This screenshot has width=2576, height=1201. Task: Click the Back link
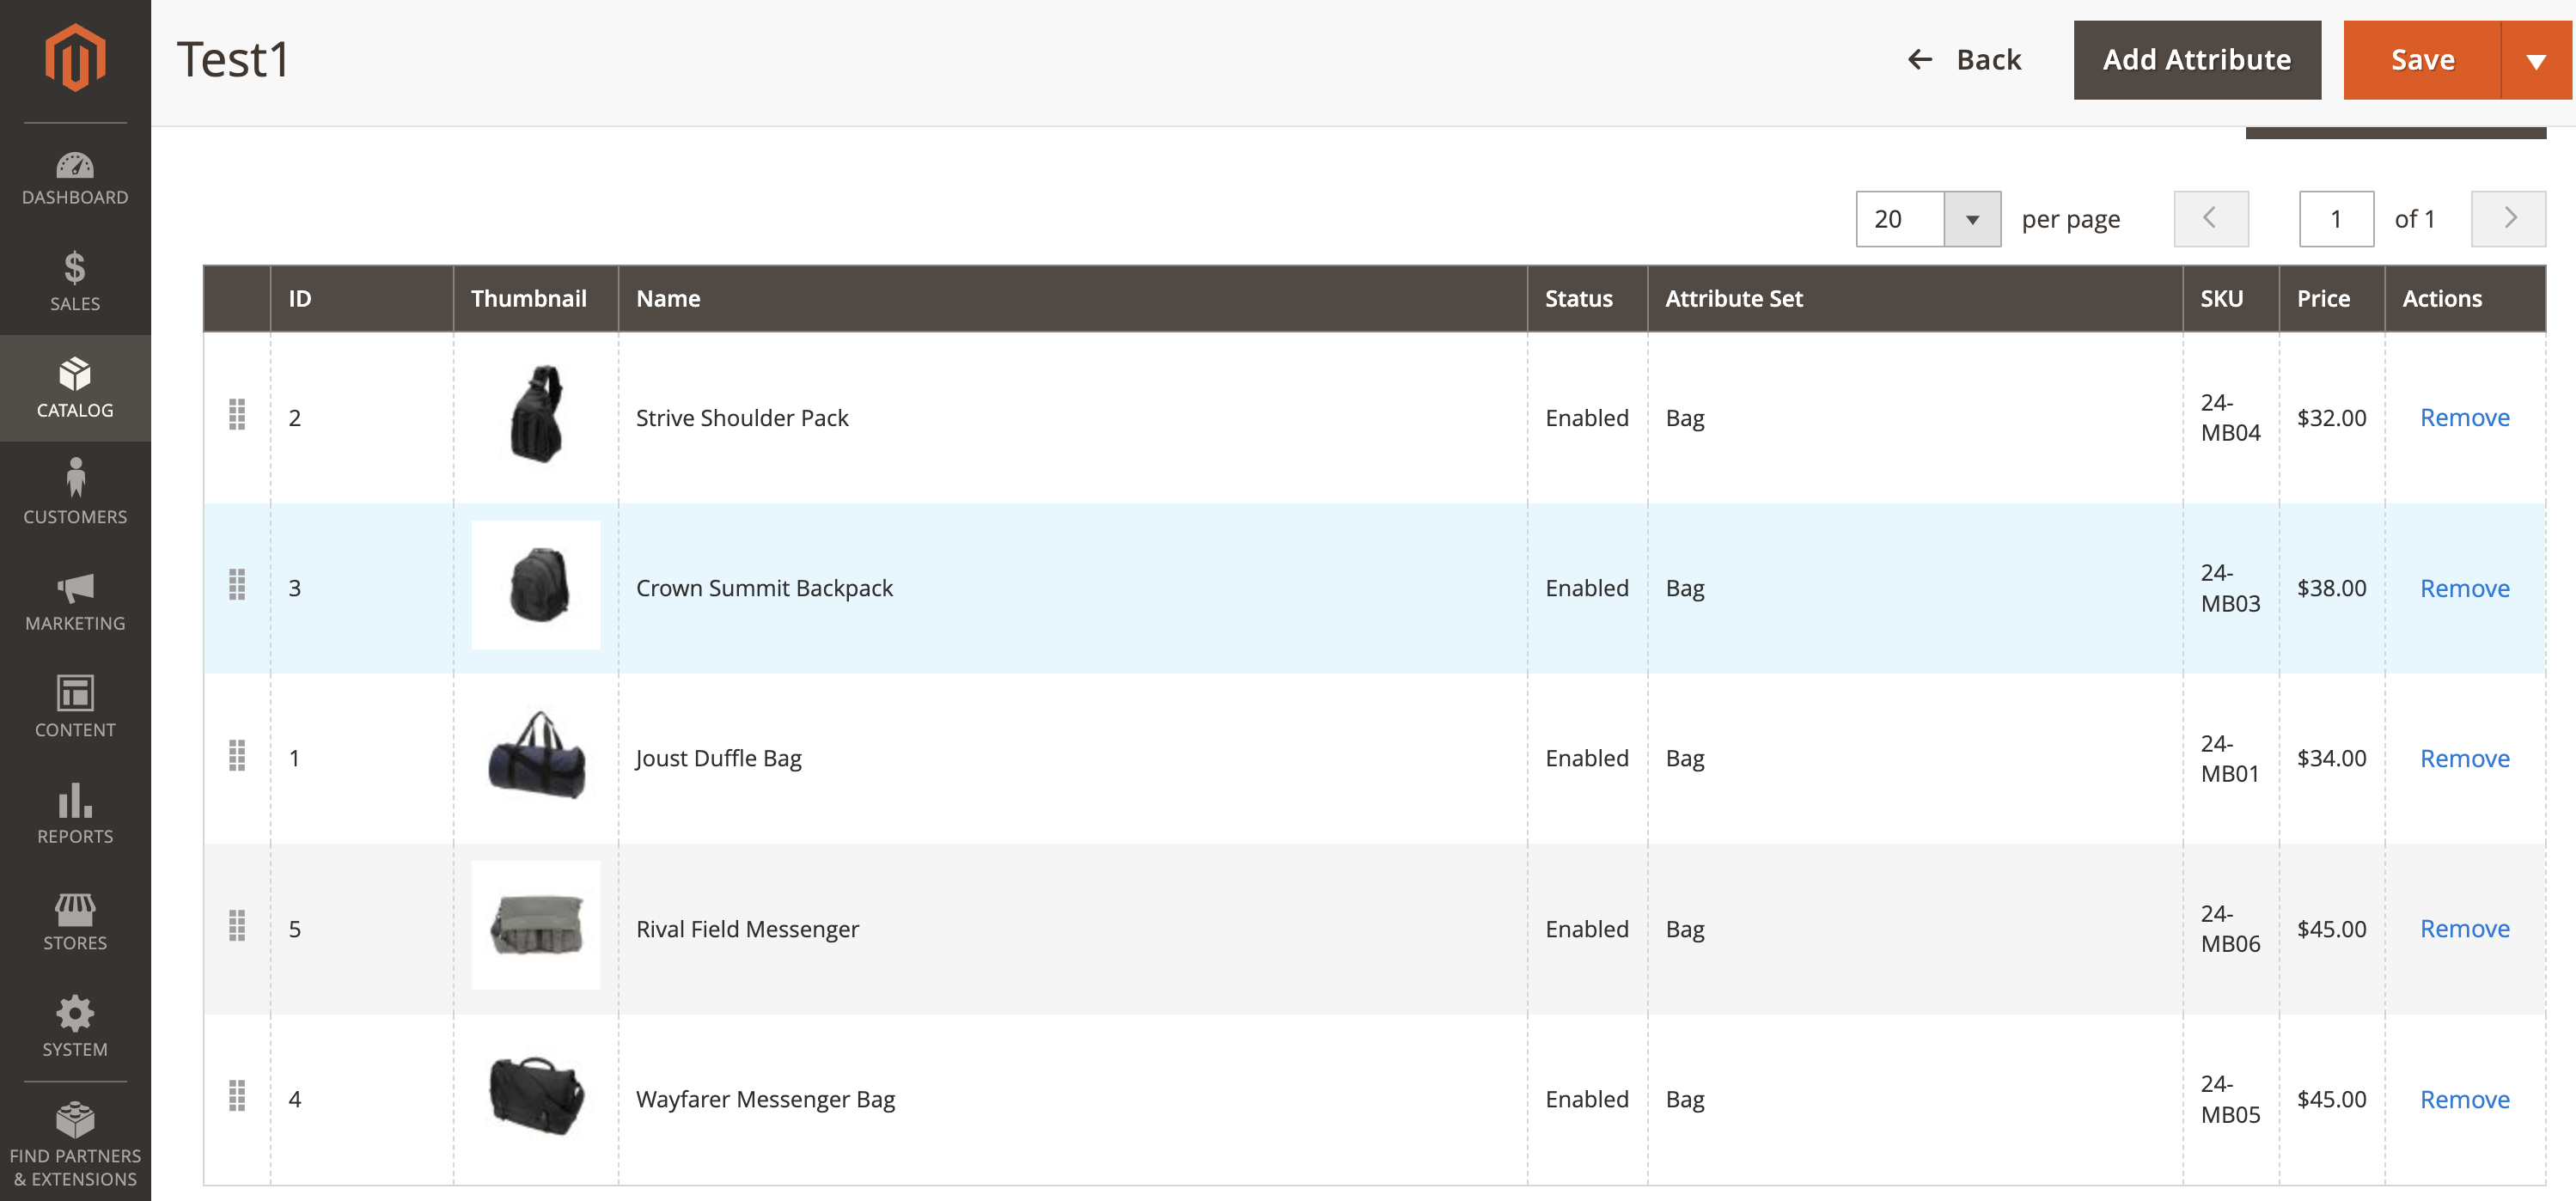click(x=1964, y=60)
